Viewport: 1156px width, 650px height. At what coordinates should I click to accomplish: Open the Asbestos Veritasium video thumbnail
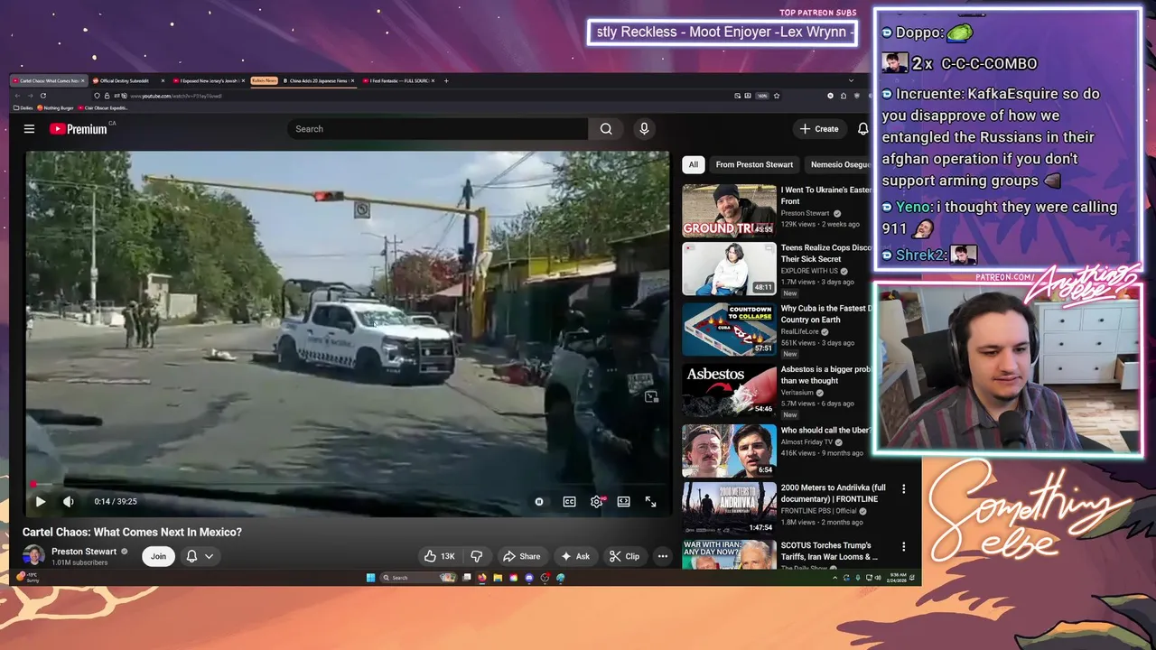coord(729,390)
